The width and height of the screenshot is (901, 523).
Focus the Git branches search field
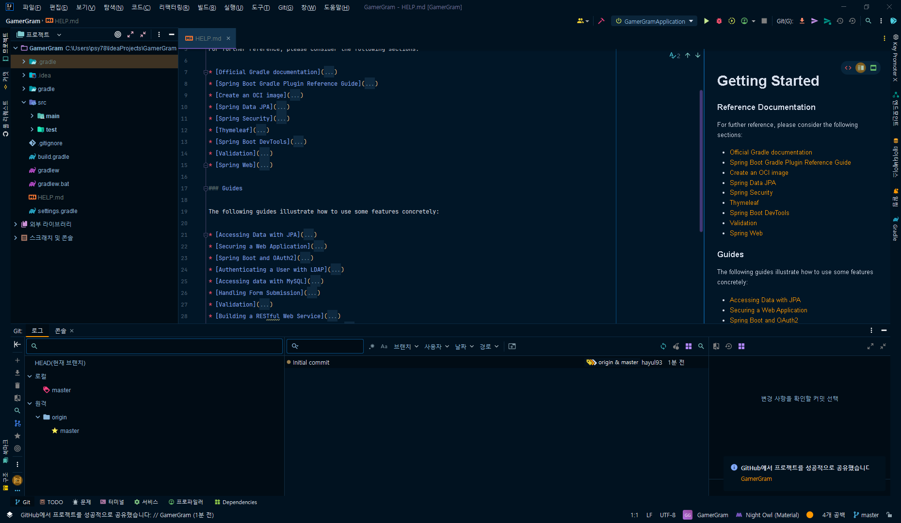pos(154,346)
